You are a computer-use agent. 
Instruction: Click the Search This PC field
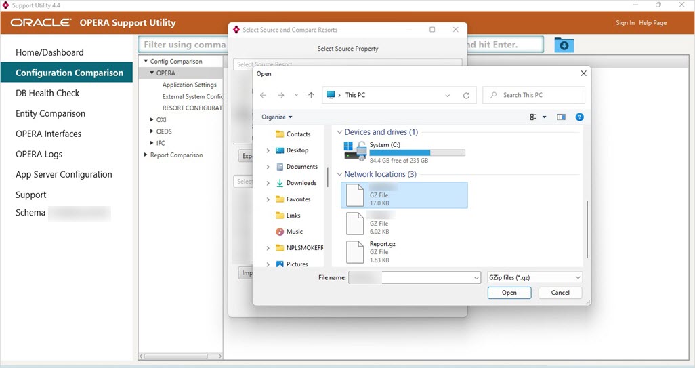click(534, 95)
